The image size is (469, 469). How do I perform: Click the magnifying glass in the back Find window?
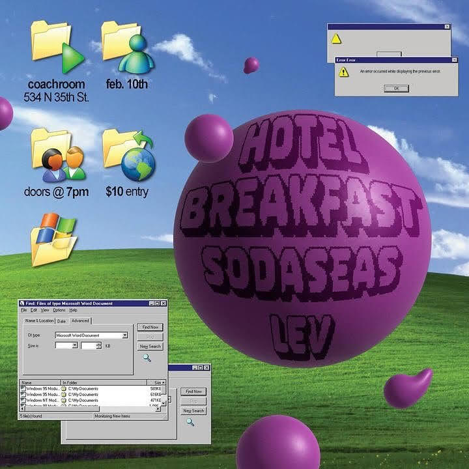[190, 421]
